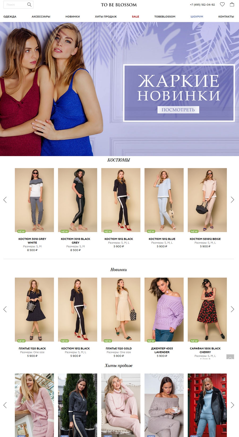
Task: Show previous items in Новинки carousel
Action: (x=5, y=309)
